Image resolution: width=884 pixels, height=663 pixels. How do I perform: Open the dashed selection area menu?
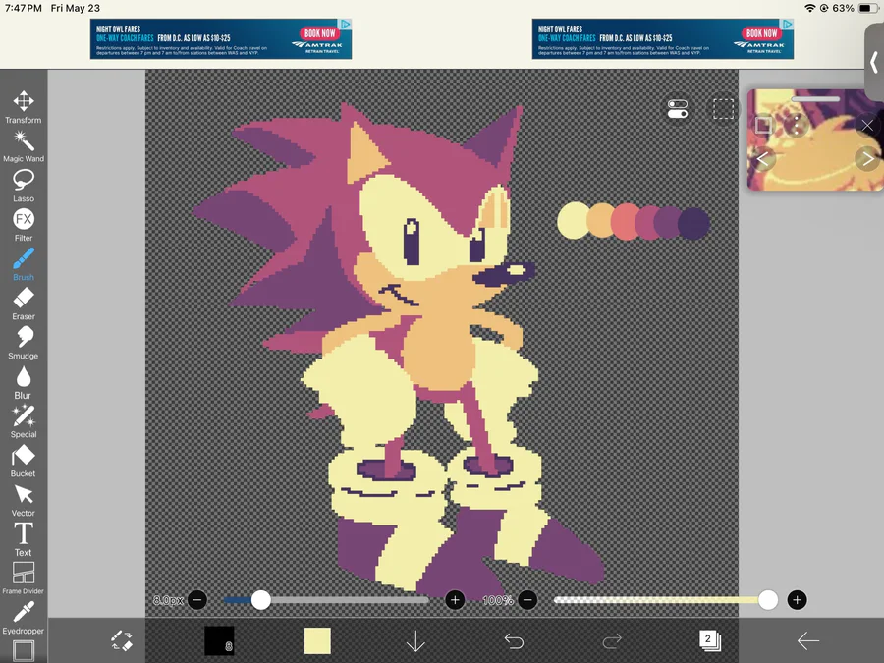tap(723, 109)
